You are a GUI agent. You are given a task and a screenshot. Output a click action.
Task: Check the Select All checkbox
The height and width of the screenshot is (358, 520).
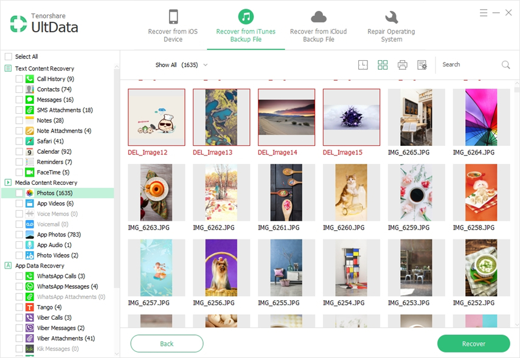coord(9,57)
